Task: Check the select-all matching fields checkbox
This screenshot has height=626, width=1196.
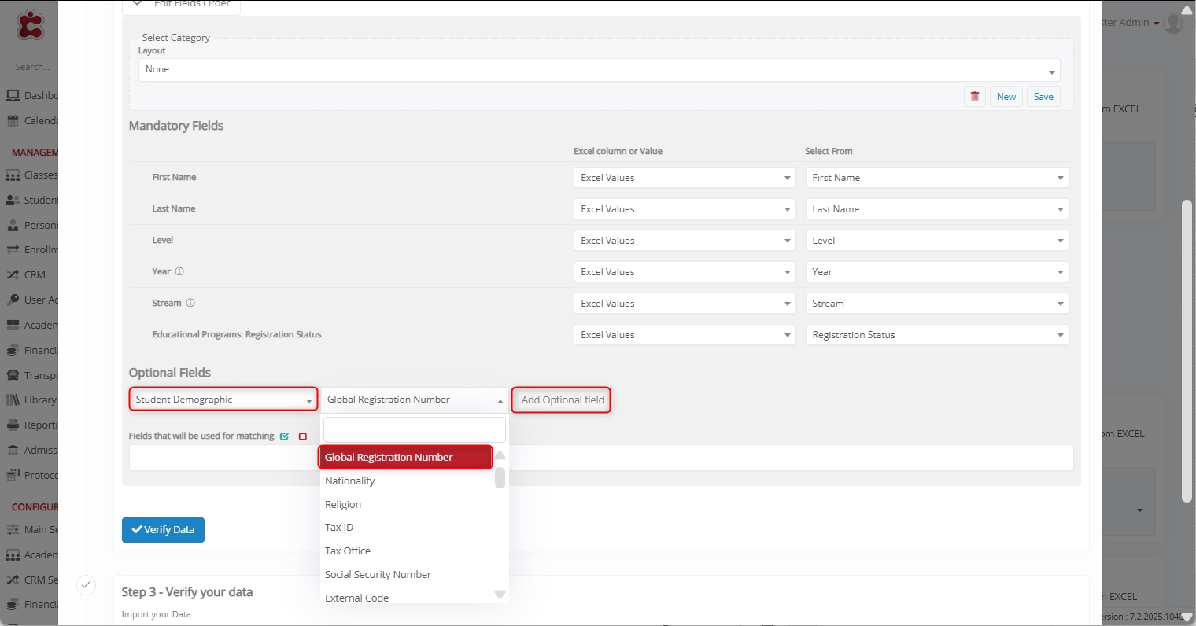Action: 284,436
